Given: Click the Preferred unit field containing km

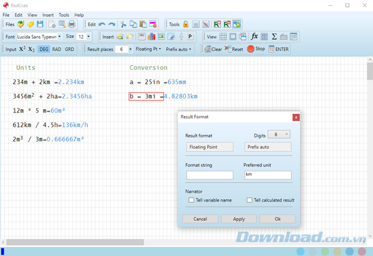Looking at the screenshot, I should (x=268, y=175).
